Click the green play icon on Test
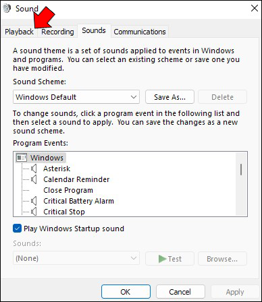This screenshot has height=302, width=262. pyautogui.click(x=162, y=259)
